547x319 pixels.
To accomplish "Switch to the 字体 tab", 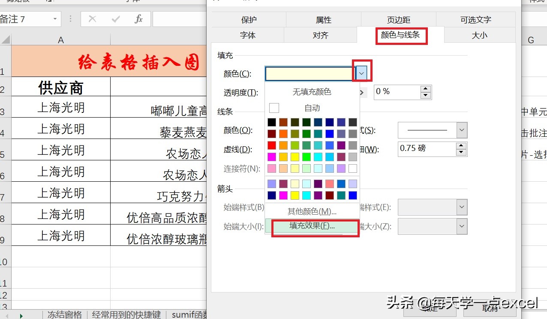I will (x=248, y=35).
